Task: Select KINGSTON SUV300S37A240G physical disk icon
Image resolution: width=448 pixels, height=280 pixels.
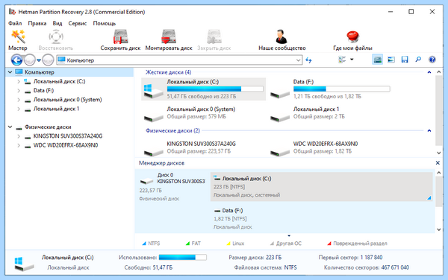Action: (x=153, y=152)
